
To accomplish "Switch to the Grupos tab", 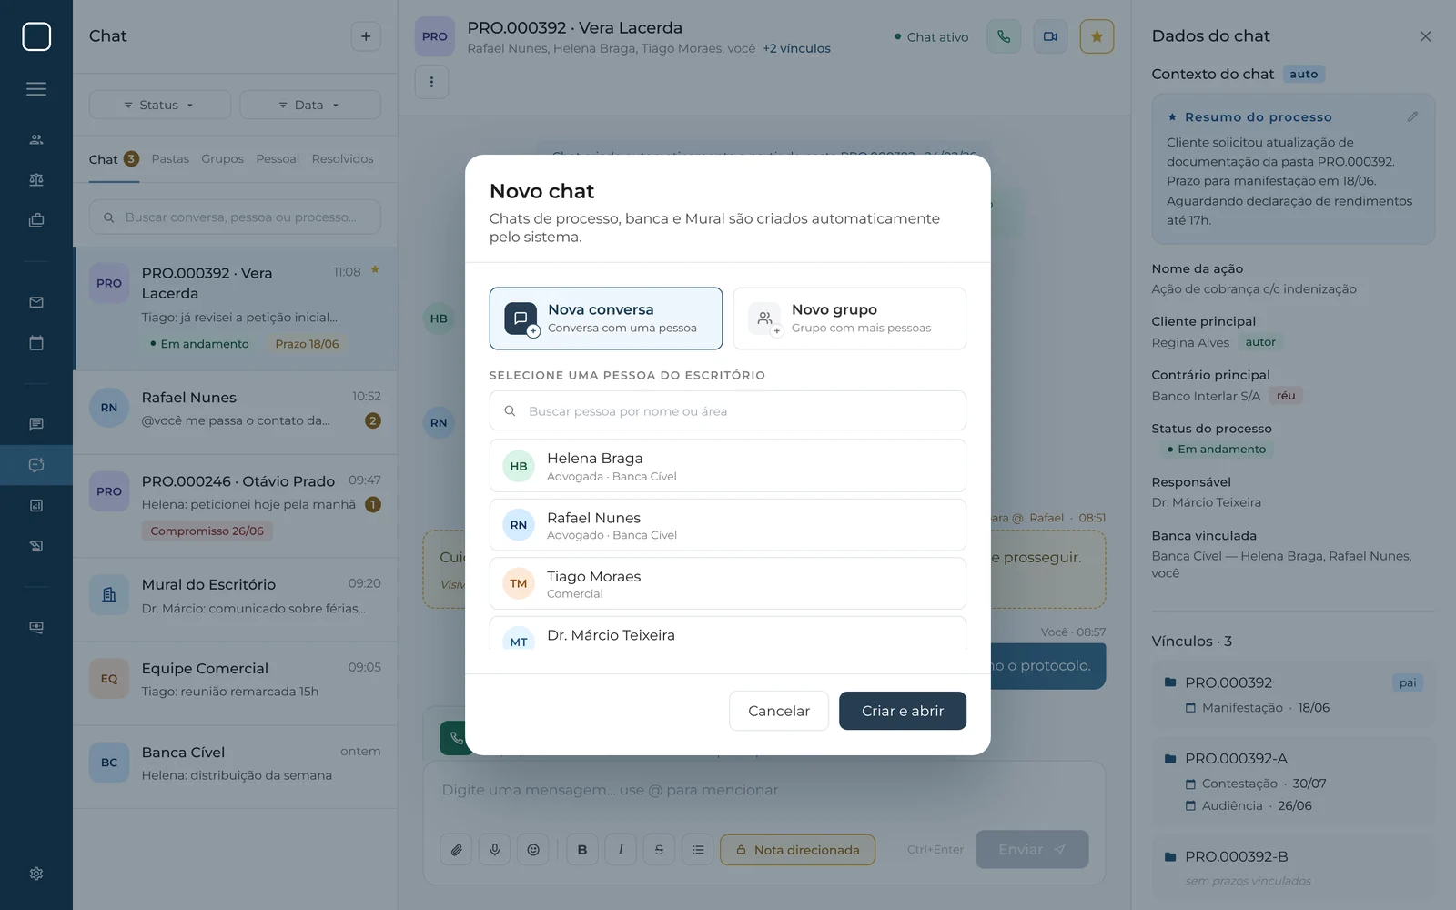I will (222, 158).
